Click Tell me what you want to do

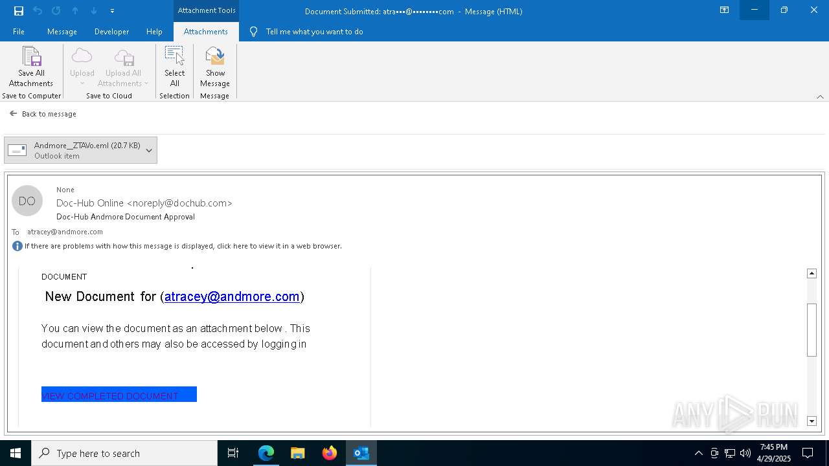[x=314, y=32]
